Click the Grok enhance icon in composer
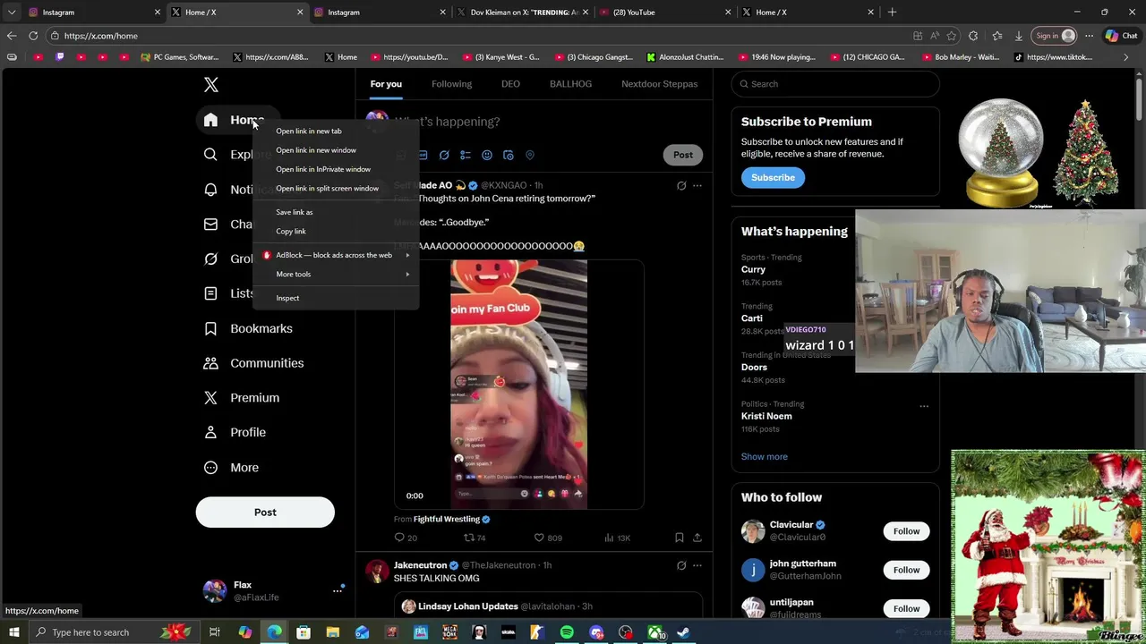This screenshot has width=1146, height=644. click(x=444, y=155)
